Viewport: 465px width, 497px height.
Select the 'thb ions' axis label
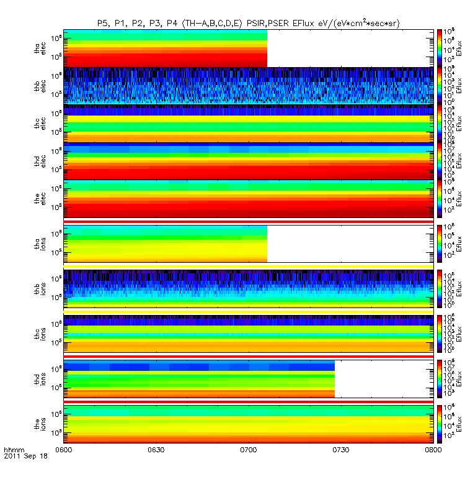click(x=40, y=289)
